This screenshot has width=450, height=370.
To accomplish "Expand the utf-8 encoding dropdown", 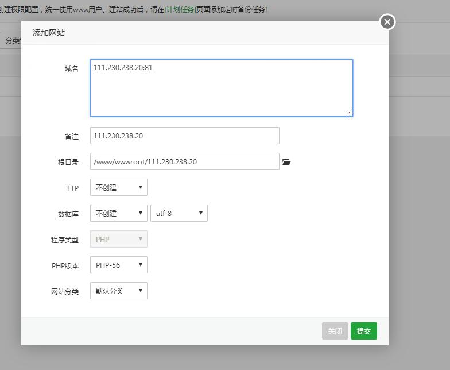I will point(179,213).
